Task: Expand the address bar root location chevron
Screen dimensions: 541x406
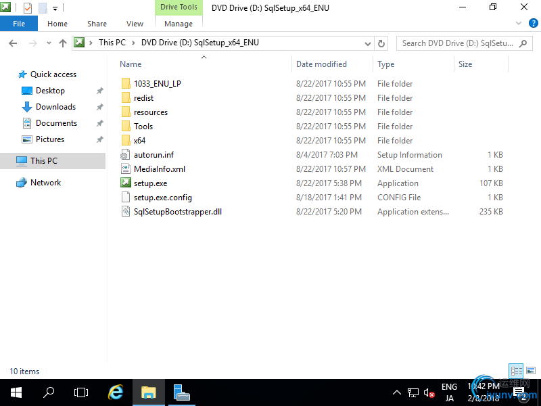Action: (x=91, y=43)
